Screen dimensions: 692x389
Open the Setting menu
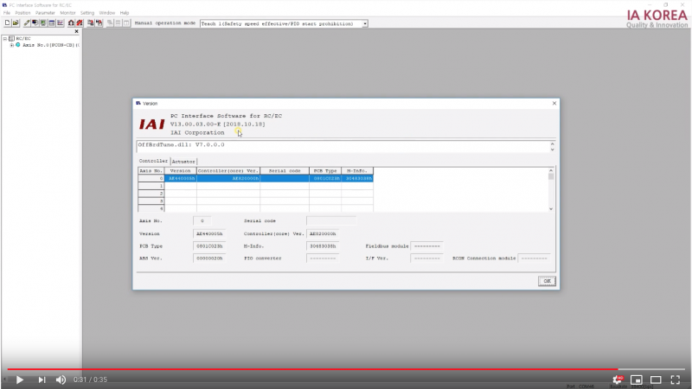(x=87, y=13)
